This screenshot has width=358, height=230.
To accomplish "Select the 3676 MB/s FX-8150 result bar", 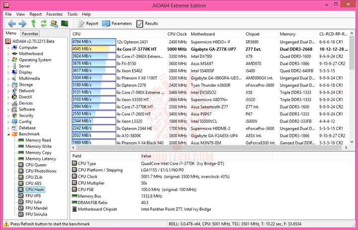I will click(94, 63).
